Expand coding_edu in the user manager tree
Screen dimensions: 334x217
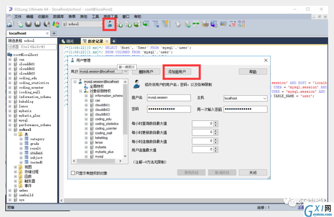(x=86, y=119)
